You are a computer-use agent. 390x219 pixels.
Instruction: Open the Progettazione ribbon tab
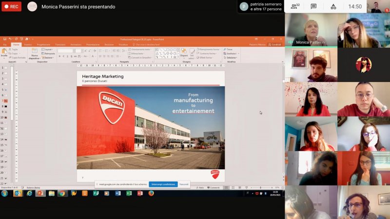tap(43, 44)
